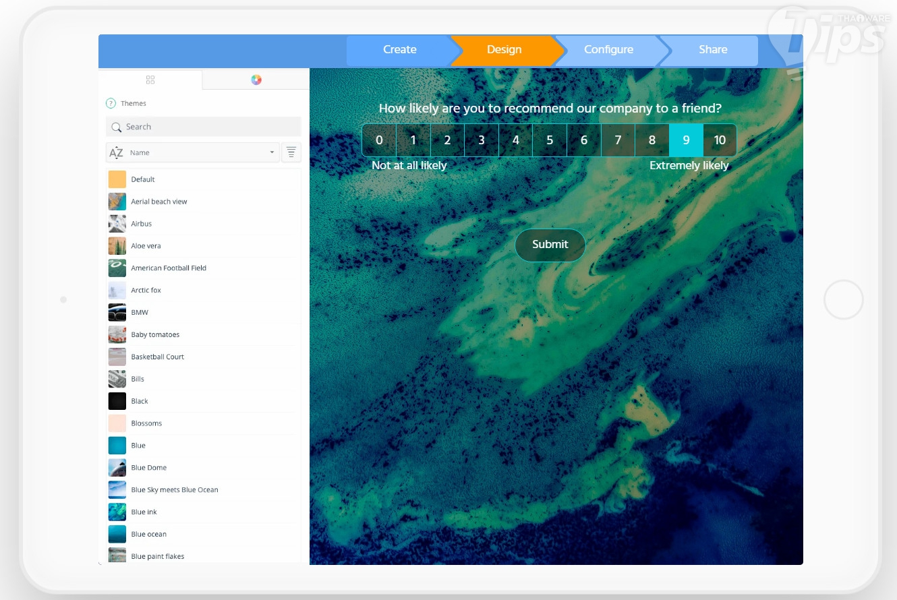
Task: Pick the Blue ink theme thumbnail
Action: pyautogui.click(x=117, y=512)
